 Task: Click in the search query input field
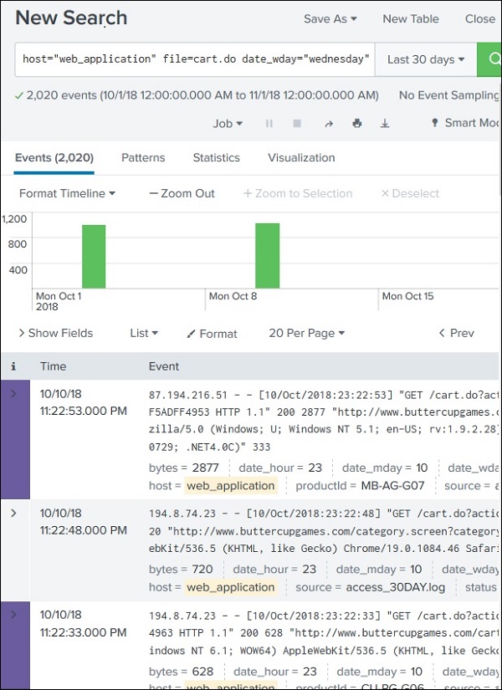(x=192, y=60)
